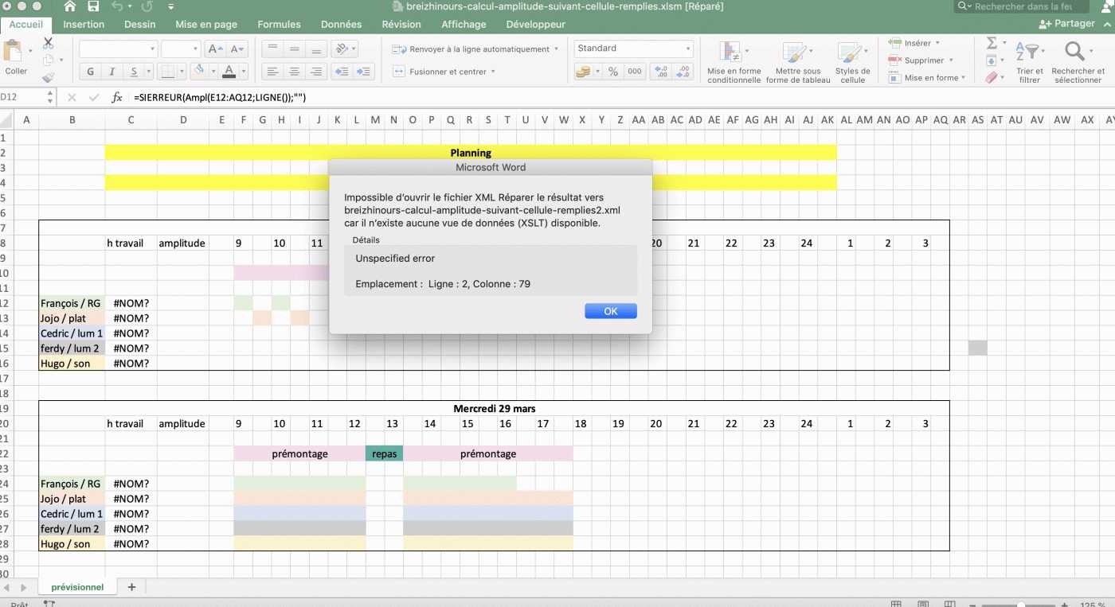Click the scissors cut icon

[x=49, y=43]
